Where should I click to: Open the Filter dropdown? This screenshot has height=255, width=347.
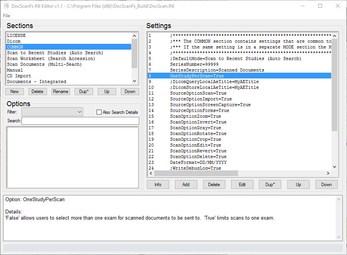pyautogui.click(x=52, y=112)
